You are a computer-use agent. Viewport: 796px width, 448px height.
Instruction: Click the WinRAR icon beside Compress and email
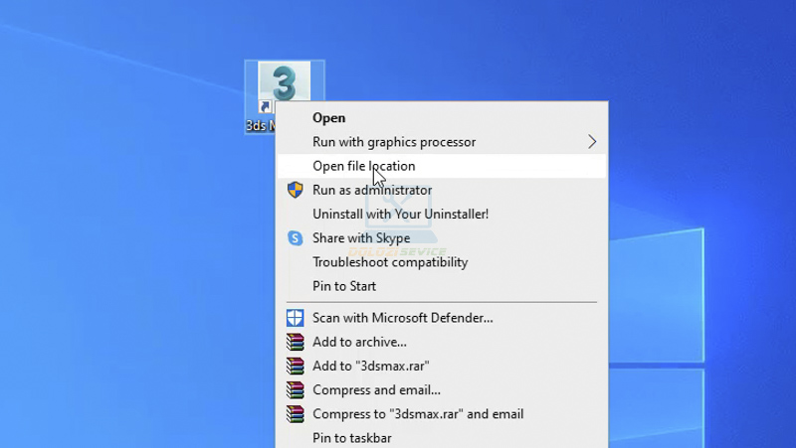295,390
